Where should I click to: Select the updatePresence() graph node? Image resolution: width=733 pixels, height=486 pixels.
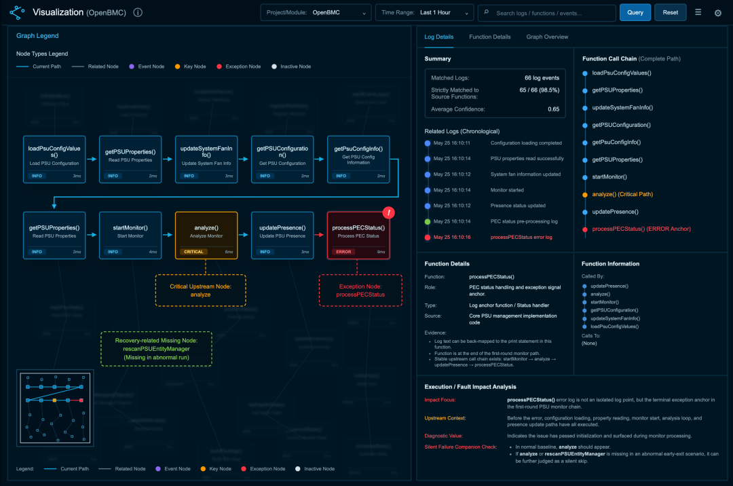coord(282,236)
